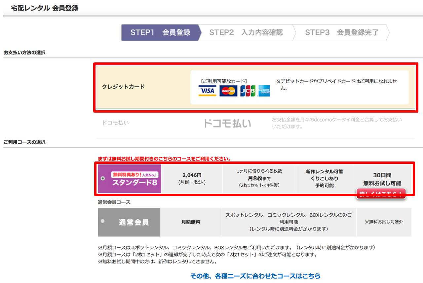This screenshot has height=283, width=423.
Task: Click the ※無料お試し対象外 cell
Action: click(384, 222)
